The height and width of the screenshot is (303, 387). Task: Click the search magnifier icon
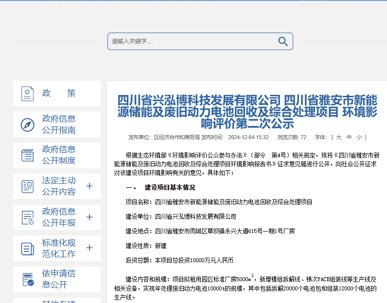[x=283, y=41]
